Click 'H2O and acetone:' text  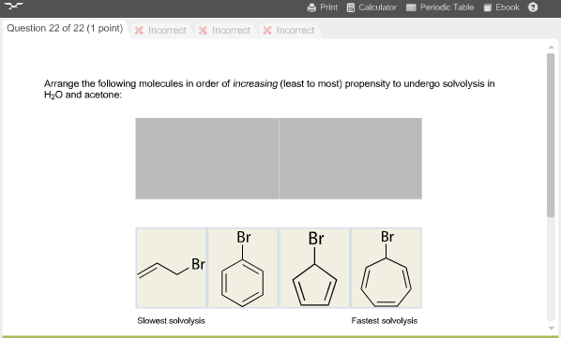point(83,95)
